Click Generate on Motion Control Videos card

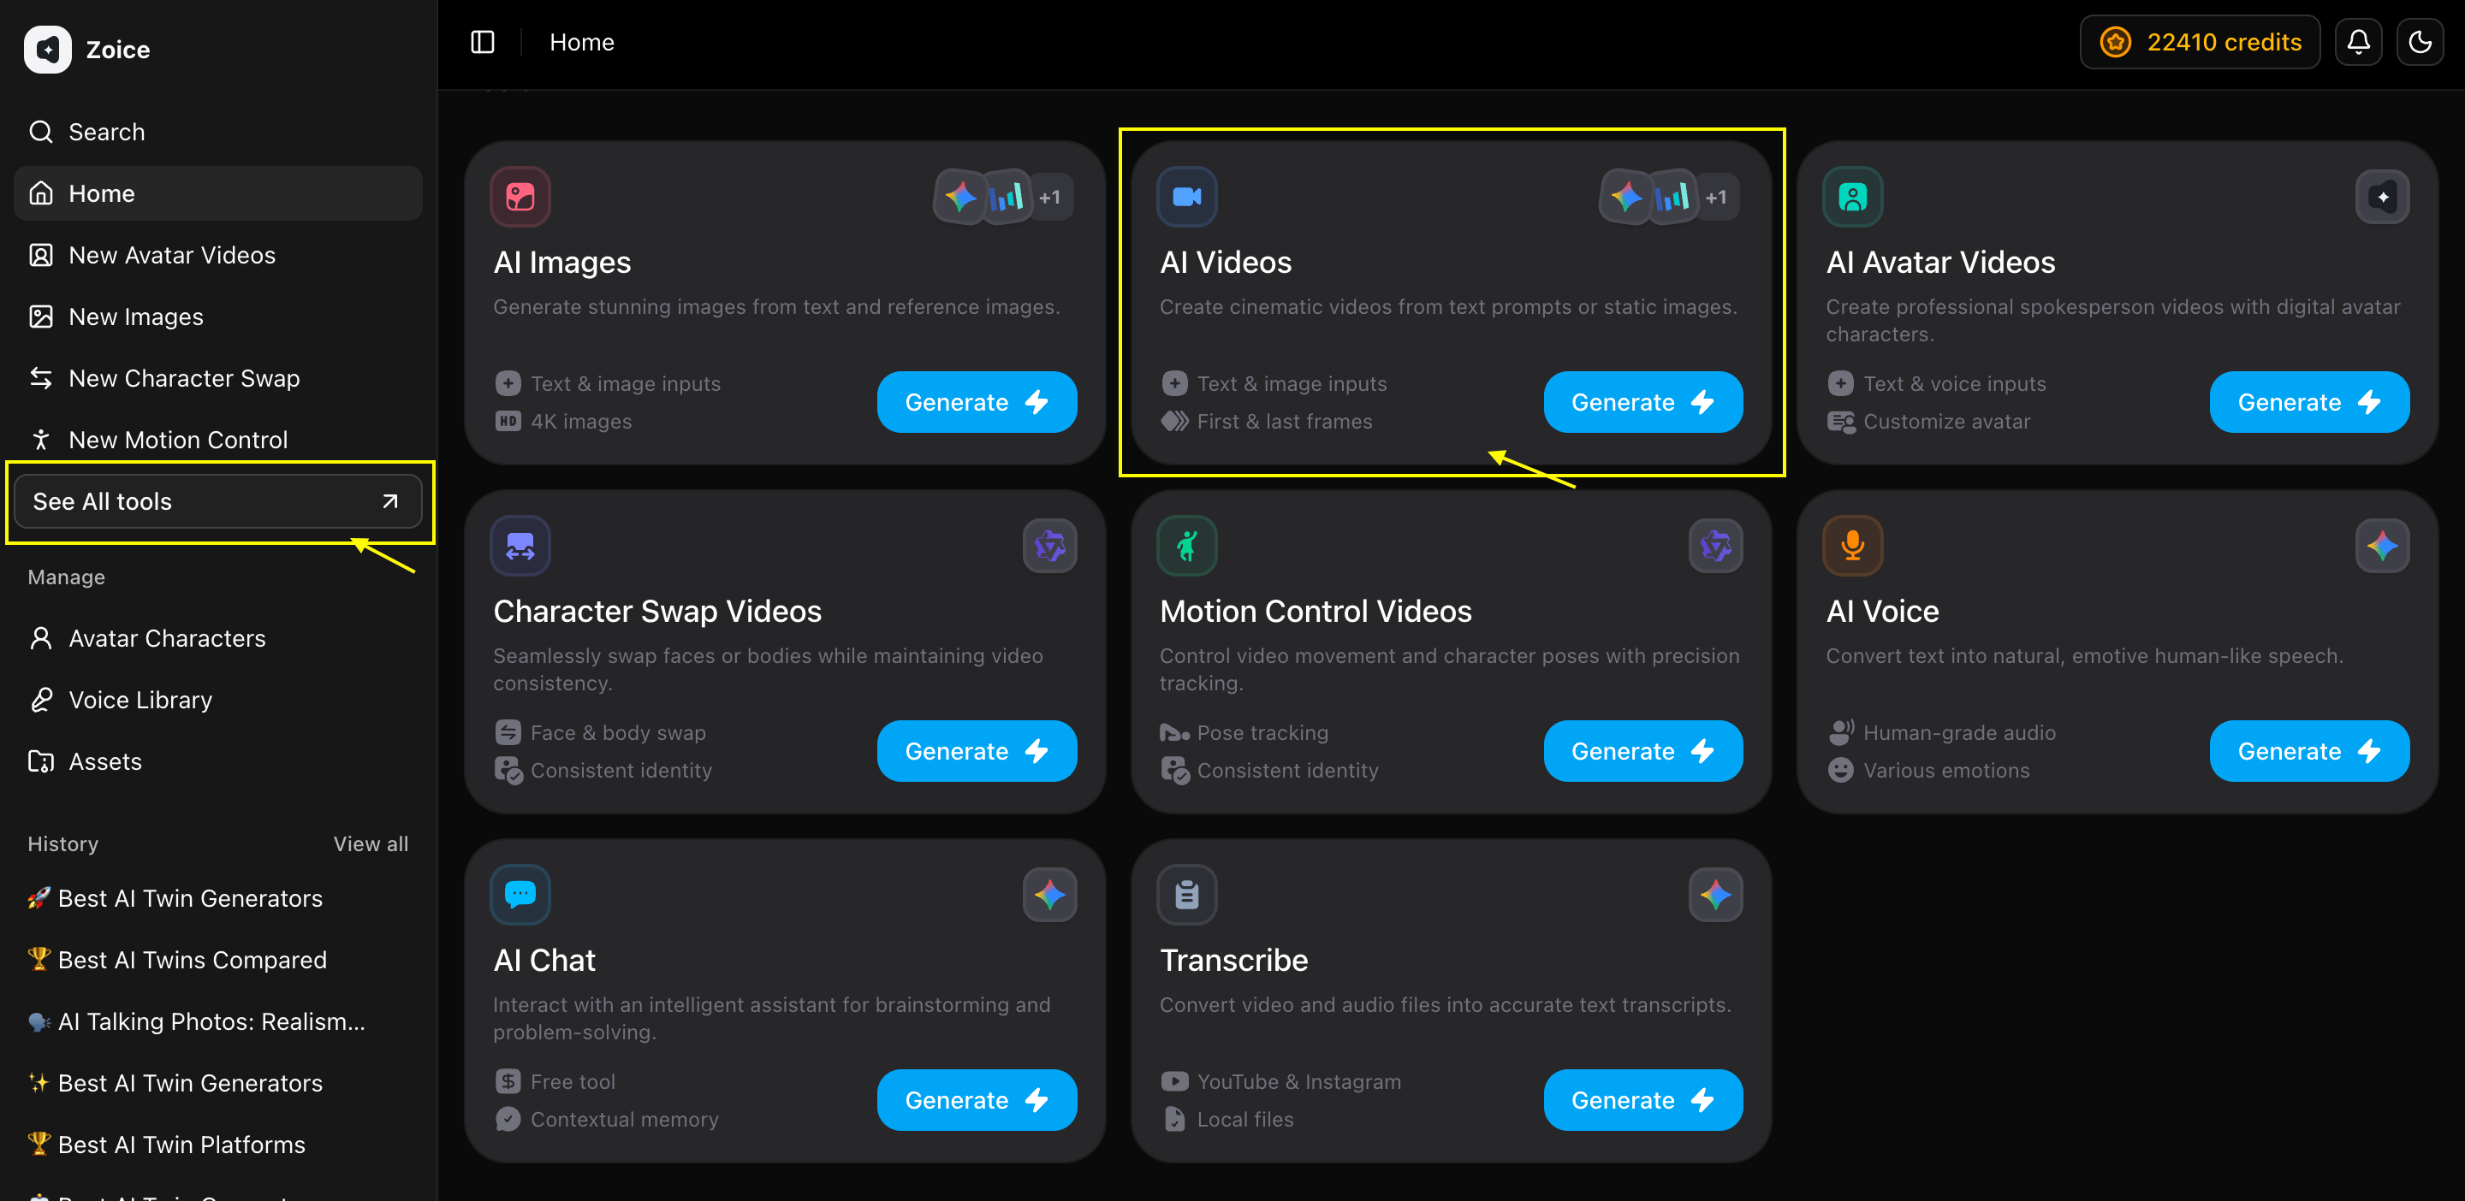click(1643, 752)
